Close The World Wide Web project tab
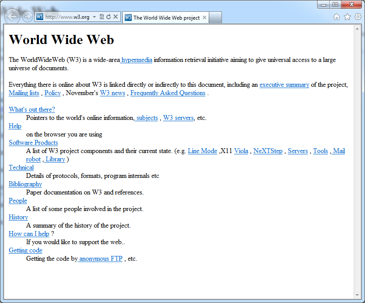 click(205, 18)
